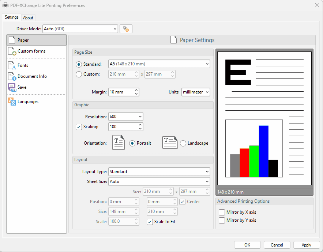323x252 pixels.
Task: Toggle the Scale to Fit checkbox
Action: (150, 222)
